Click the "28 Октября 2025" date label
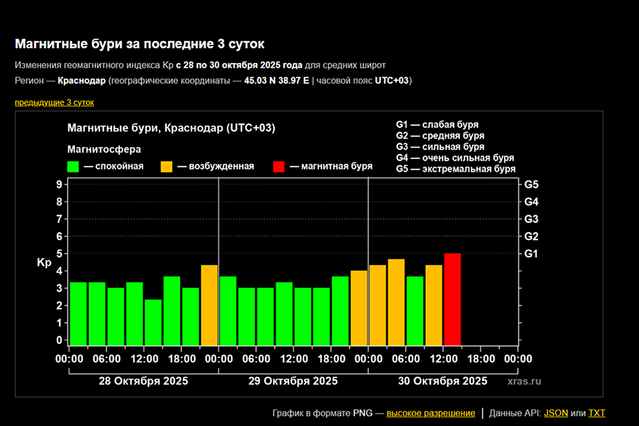This screenshot has width=639, height=426. coord(143,381)
